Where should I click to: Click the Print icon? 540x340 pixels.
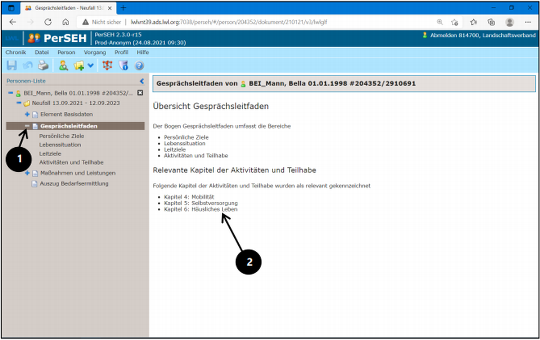click(43, 66)
